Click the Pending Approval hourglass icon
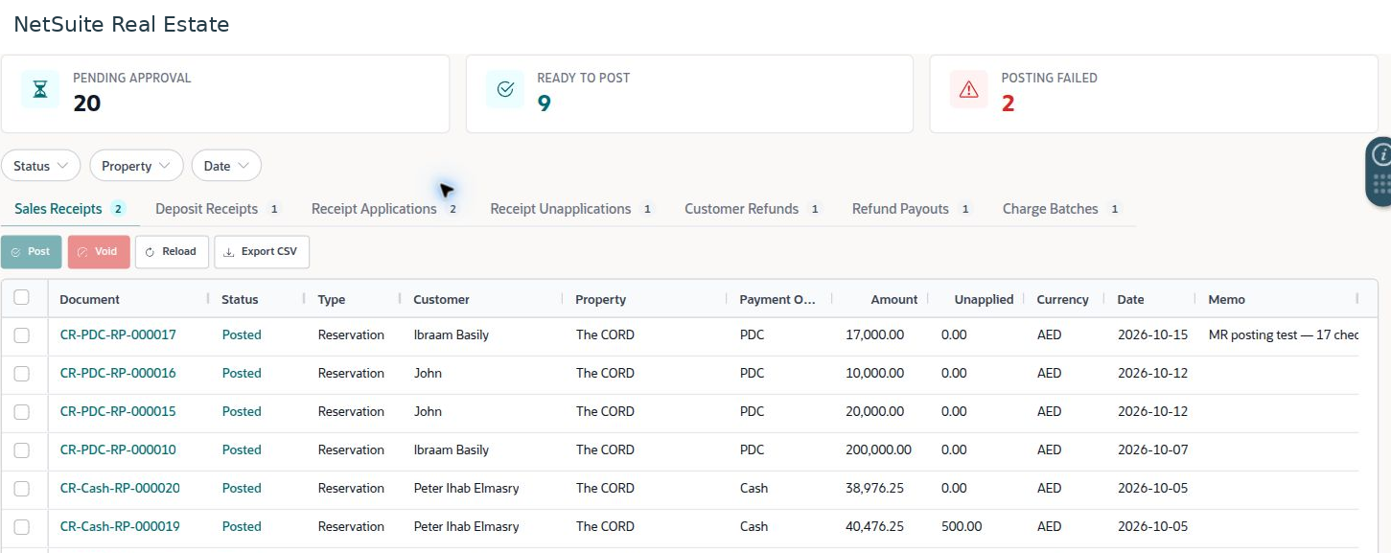The height and width of the screenshot is (553, 1391). coord(40,89)
